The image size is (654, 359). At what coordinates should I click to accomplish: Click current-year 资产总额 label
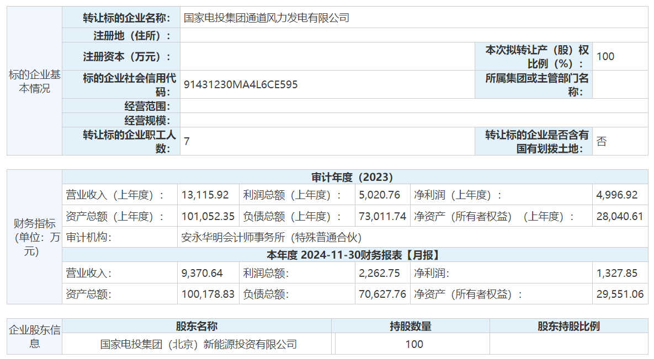89,294
